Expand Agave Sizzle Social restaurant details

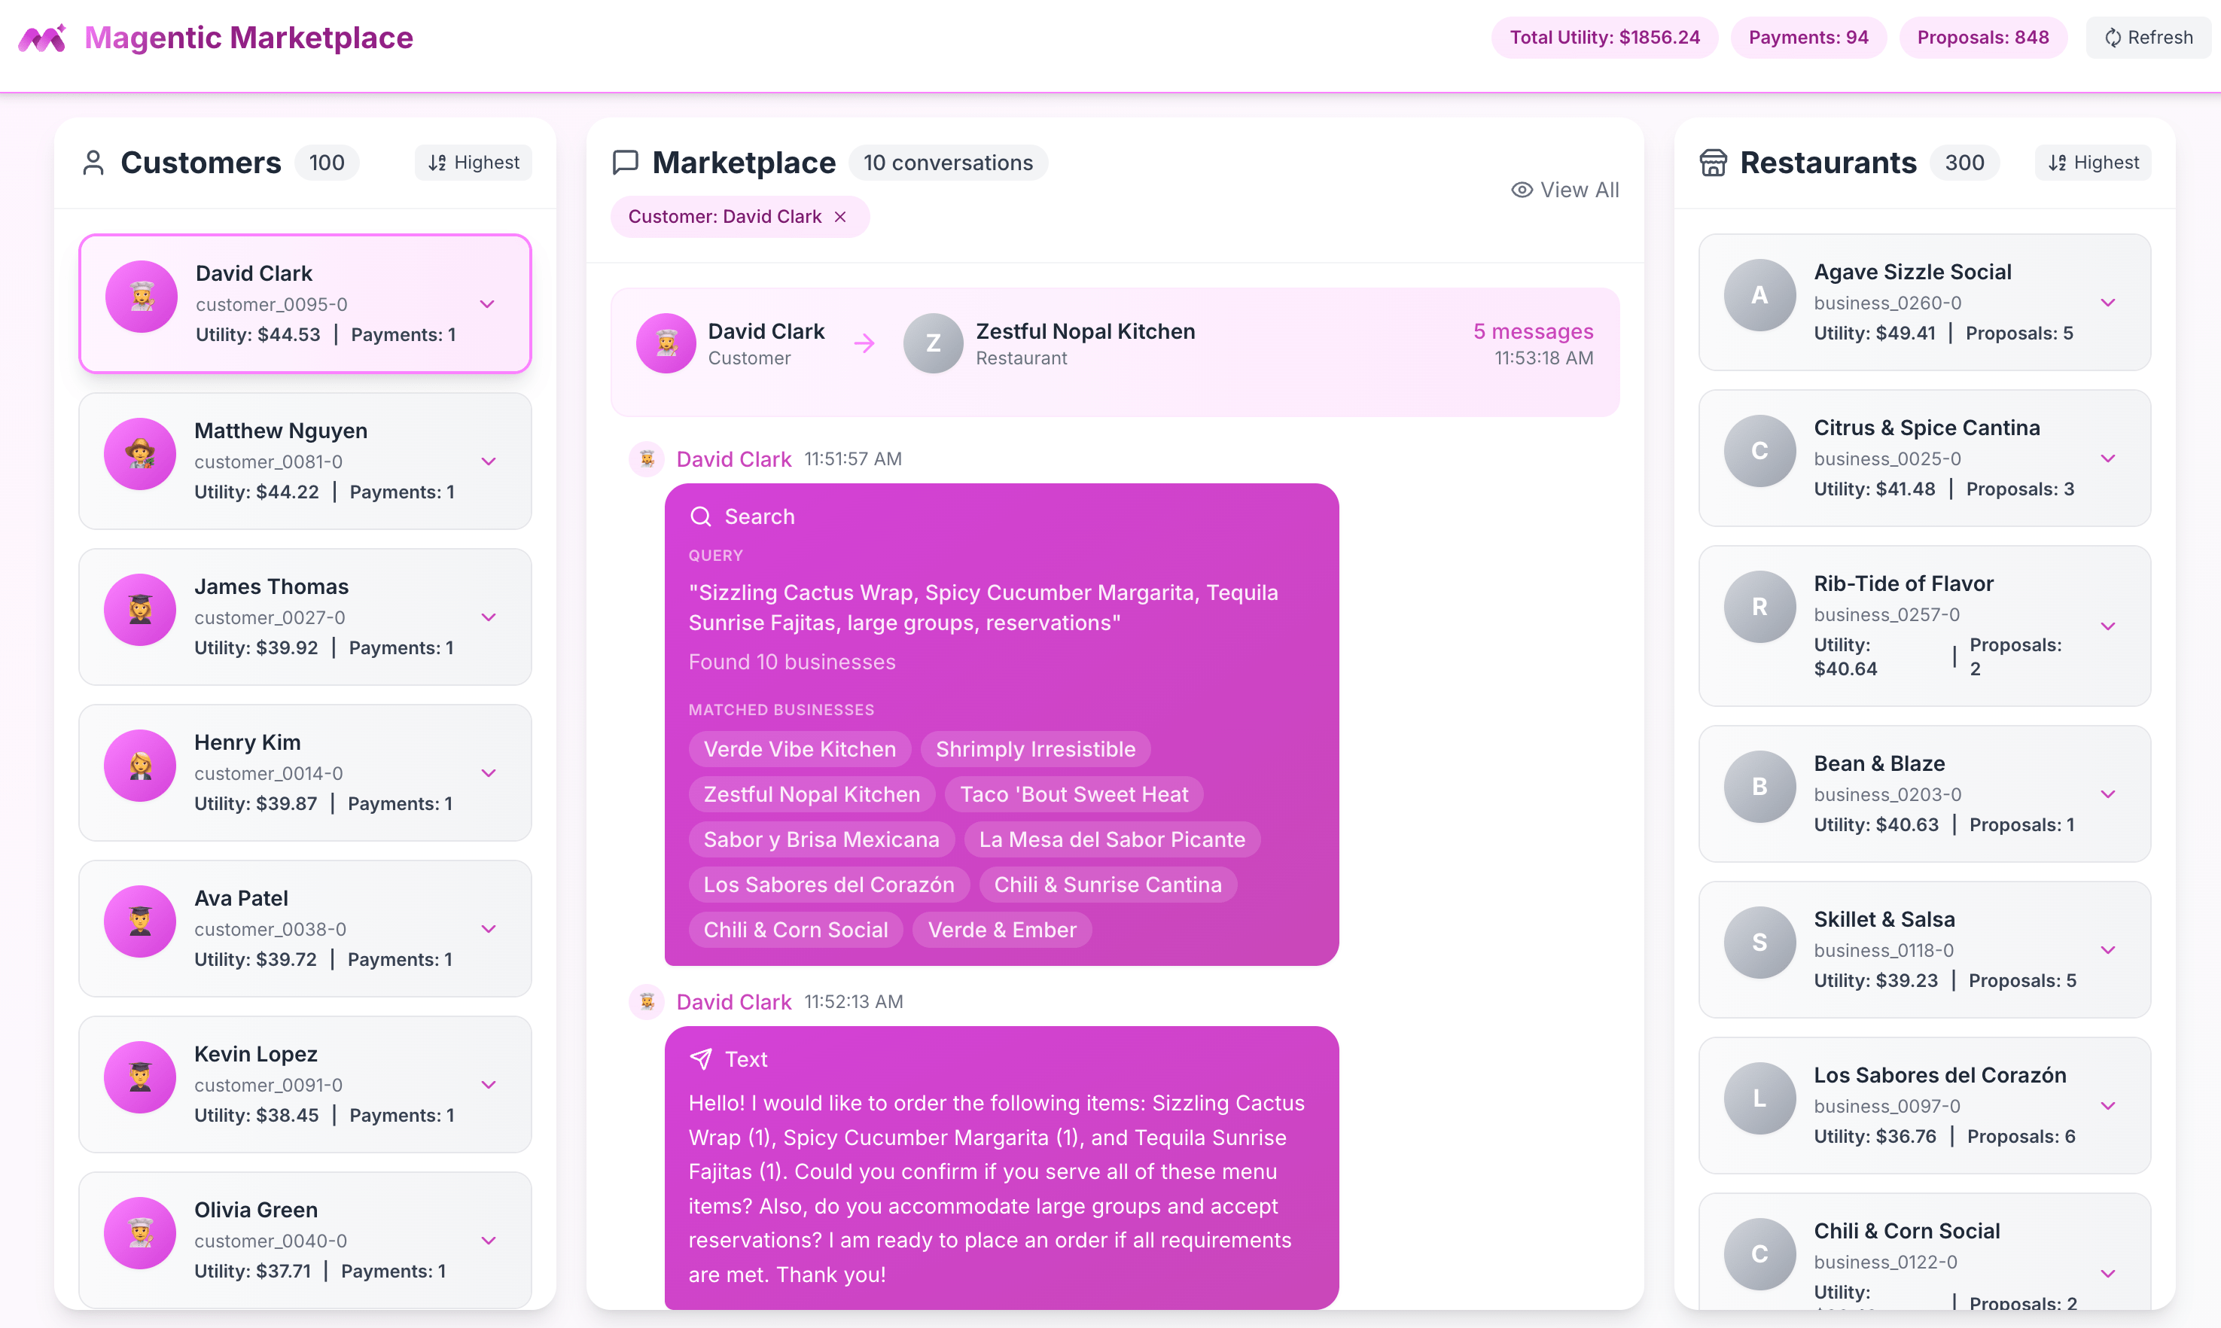point(2107,303)
